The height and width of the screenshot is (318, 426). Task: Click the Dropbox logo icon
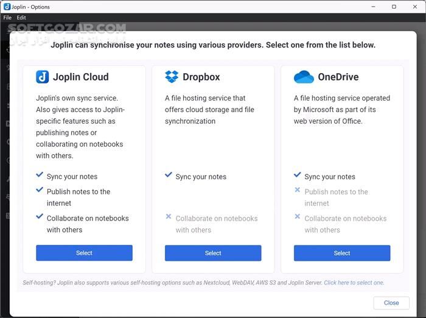pyautogui.click(x=172, y=77)
